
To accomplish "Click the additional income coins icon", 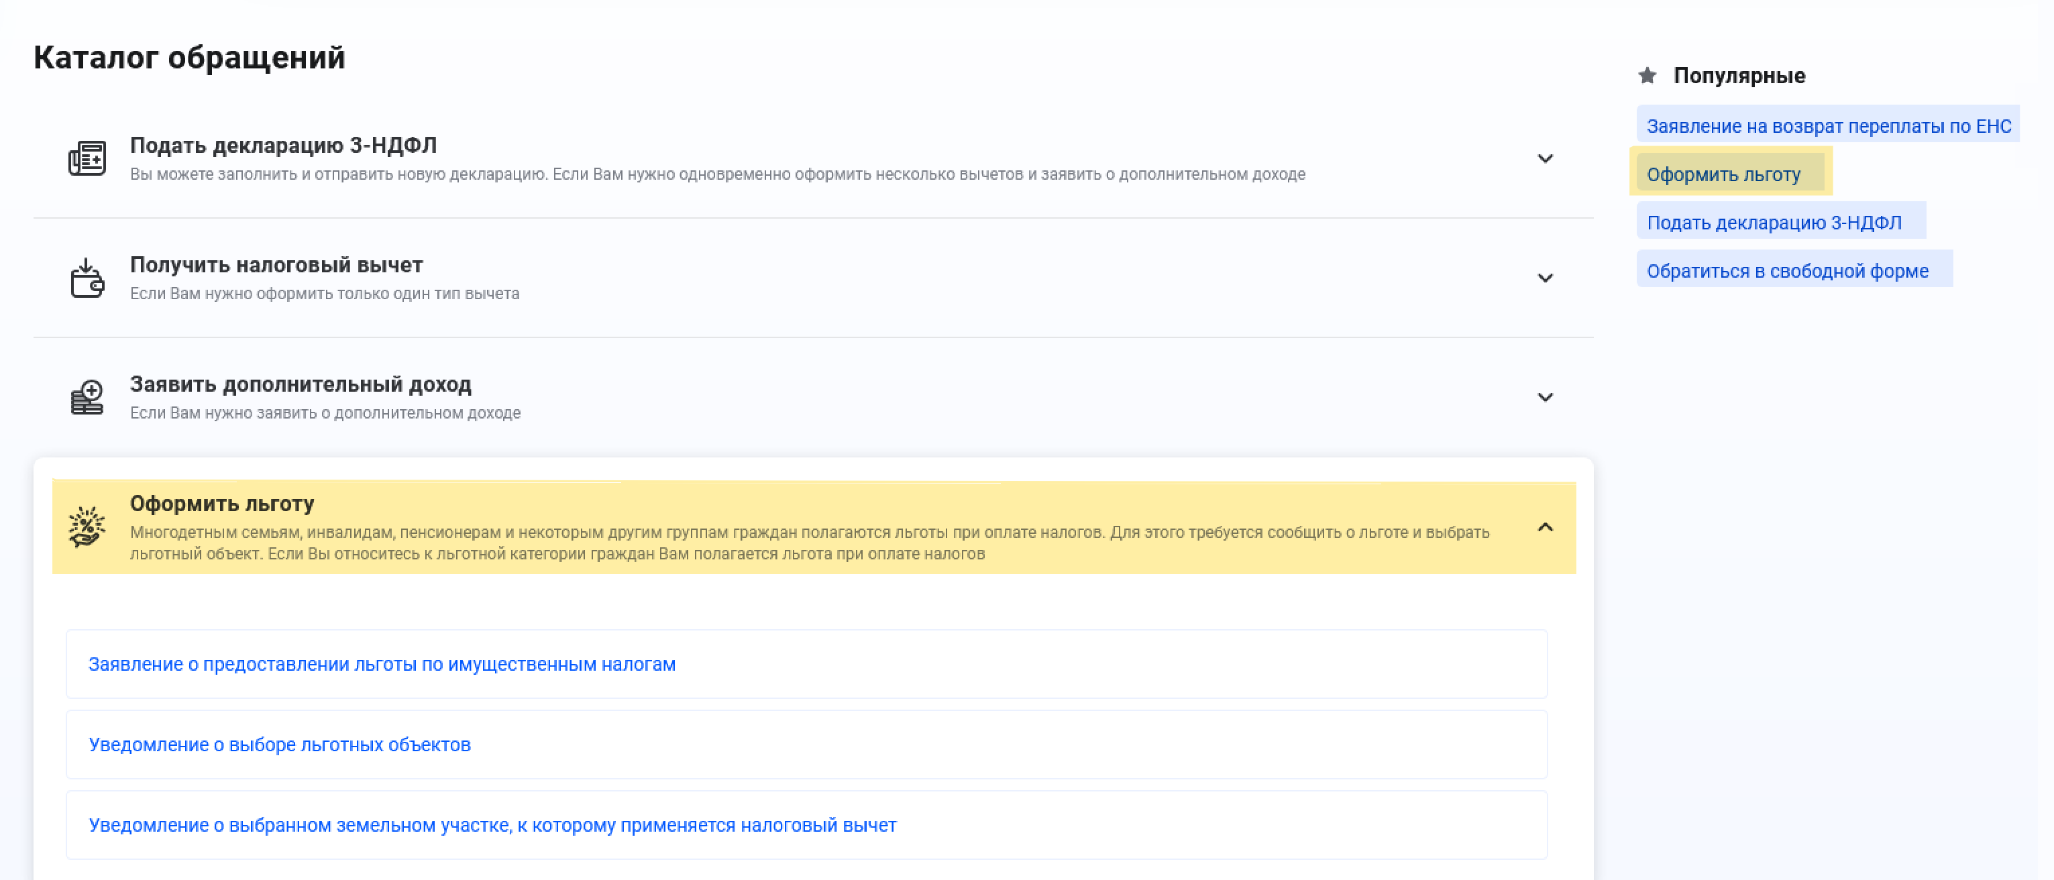I will click(87, 397).
